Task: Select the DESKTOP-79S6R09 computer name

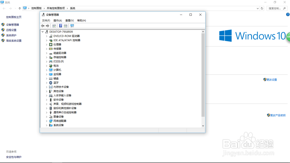Action: point(61,32)
